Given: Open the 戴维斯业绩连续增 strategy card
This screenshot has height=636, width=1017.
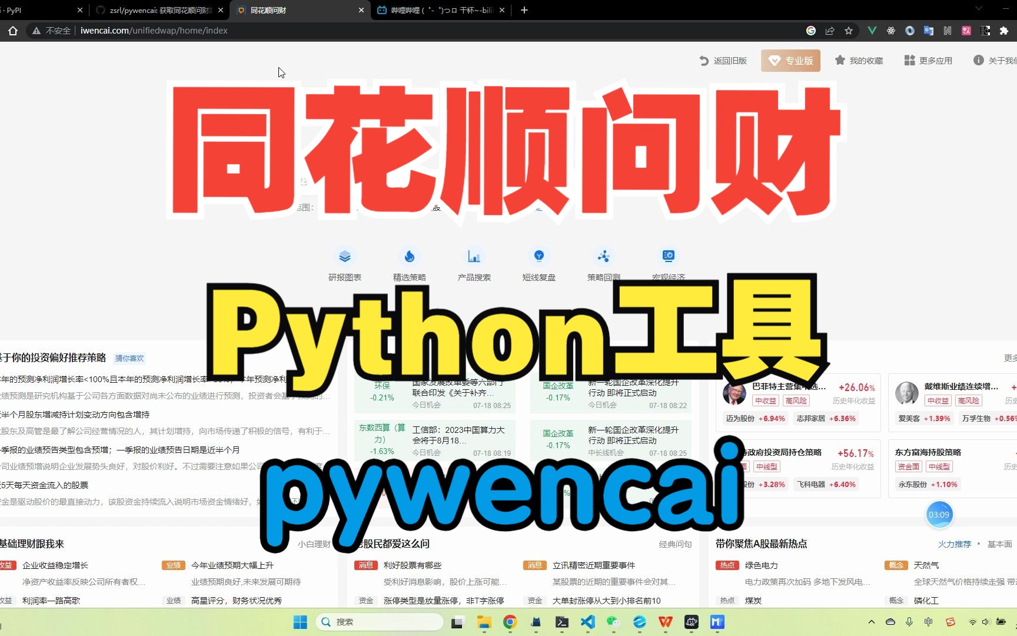Looking at the screenshot, I should pyautogui.click(x=952, y=403).
